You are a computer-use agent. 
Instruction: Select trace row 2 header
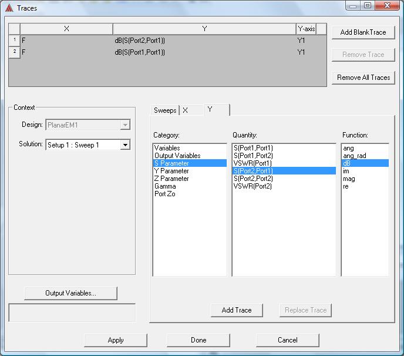15,52
